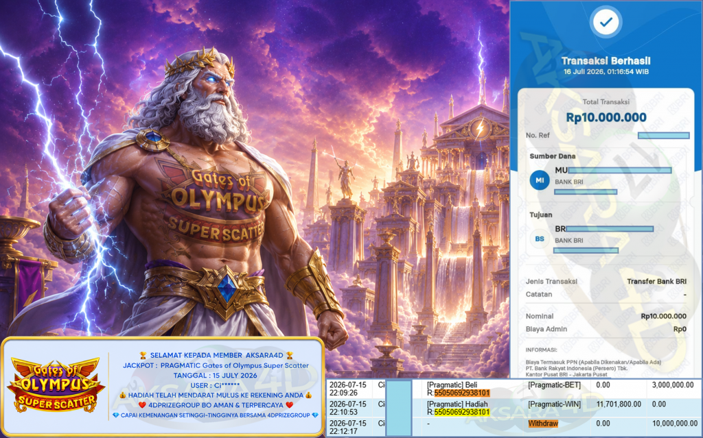Screen dimensions: 703x438
Task: Click the Gates of Olympus logo in the banner
Action: [56, 385]
